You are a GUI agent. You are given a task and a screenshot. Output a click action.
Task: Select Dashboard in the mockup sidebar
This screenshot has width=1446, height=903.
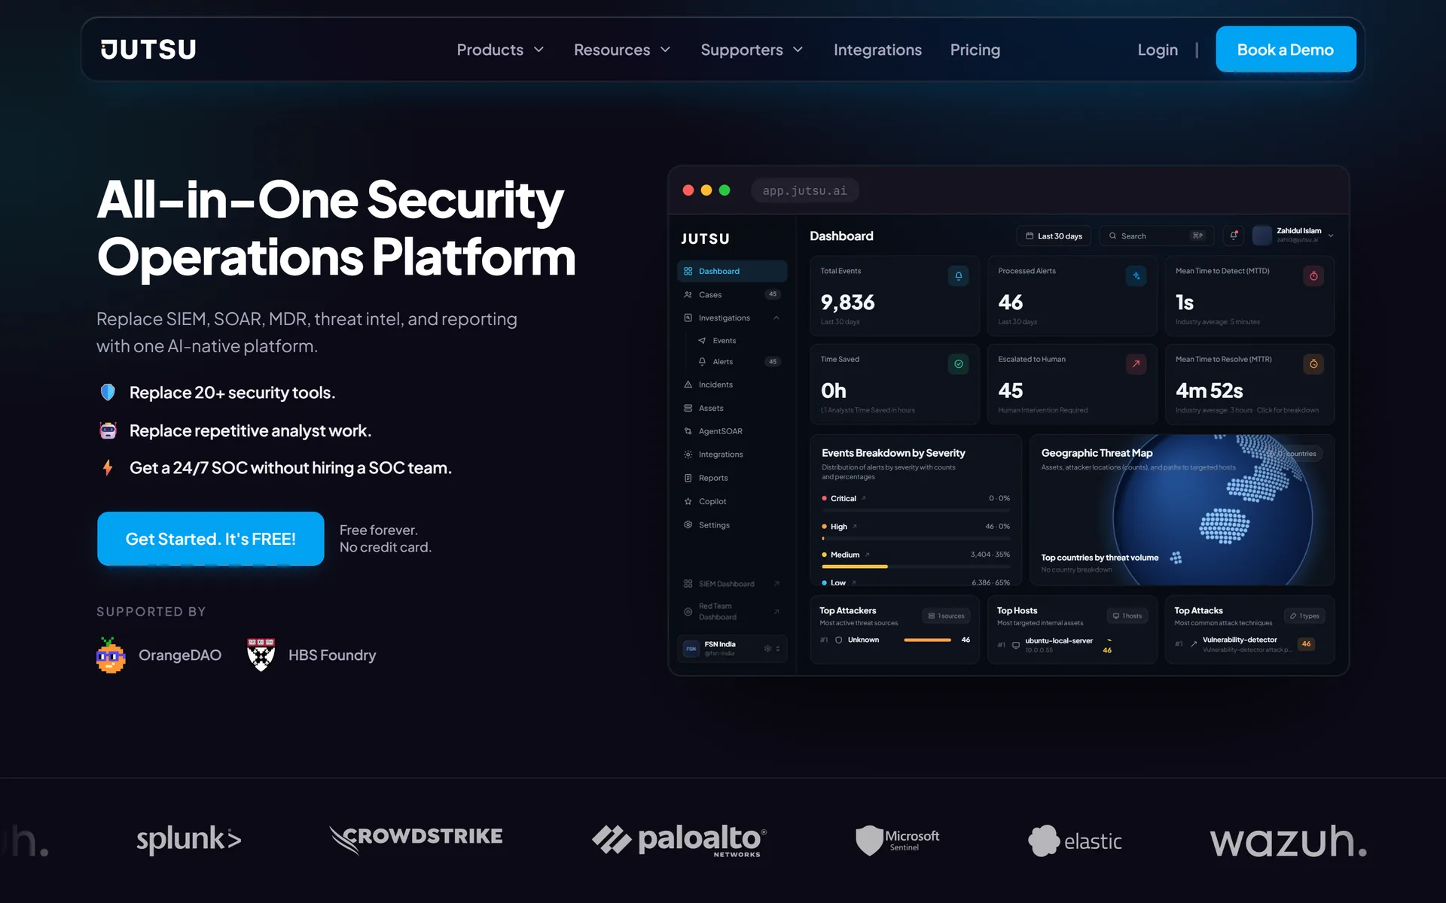pyautogui.click(x=732, y=271)
